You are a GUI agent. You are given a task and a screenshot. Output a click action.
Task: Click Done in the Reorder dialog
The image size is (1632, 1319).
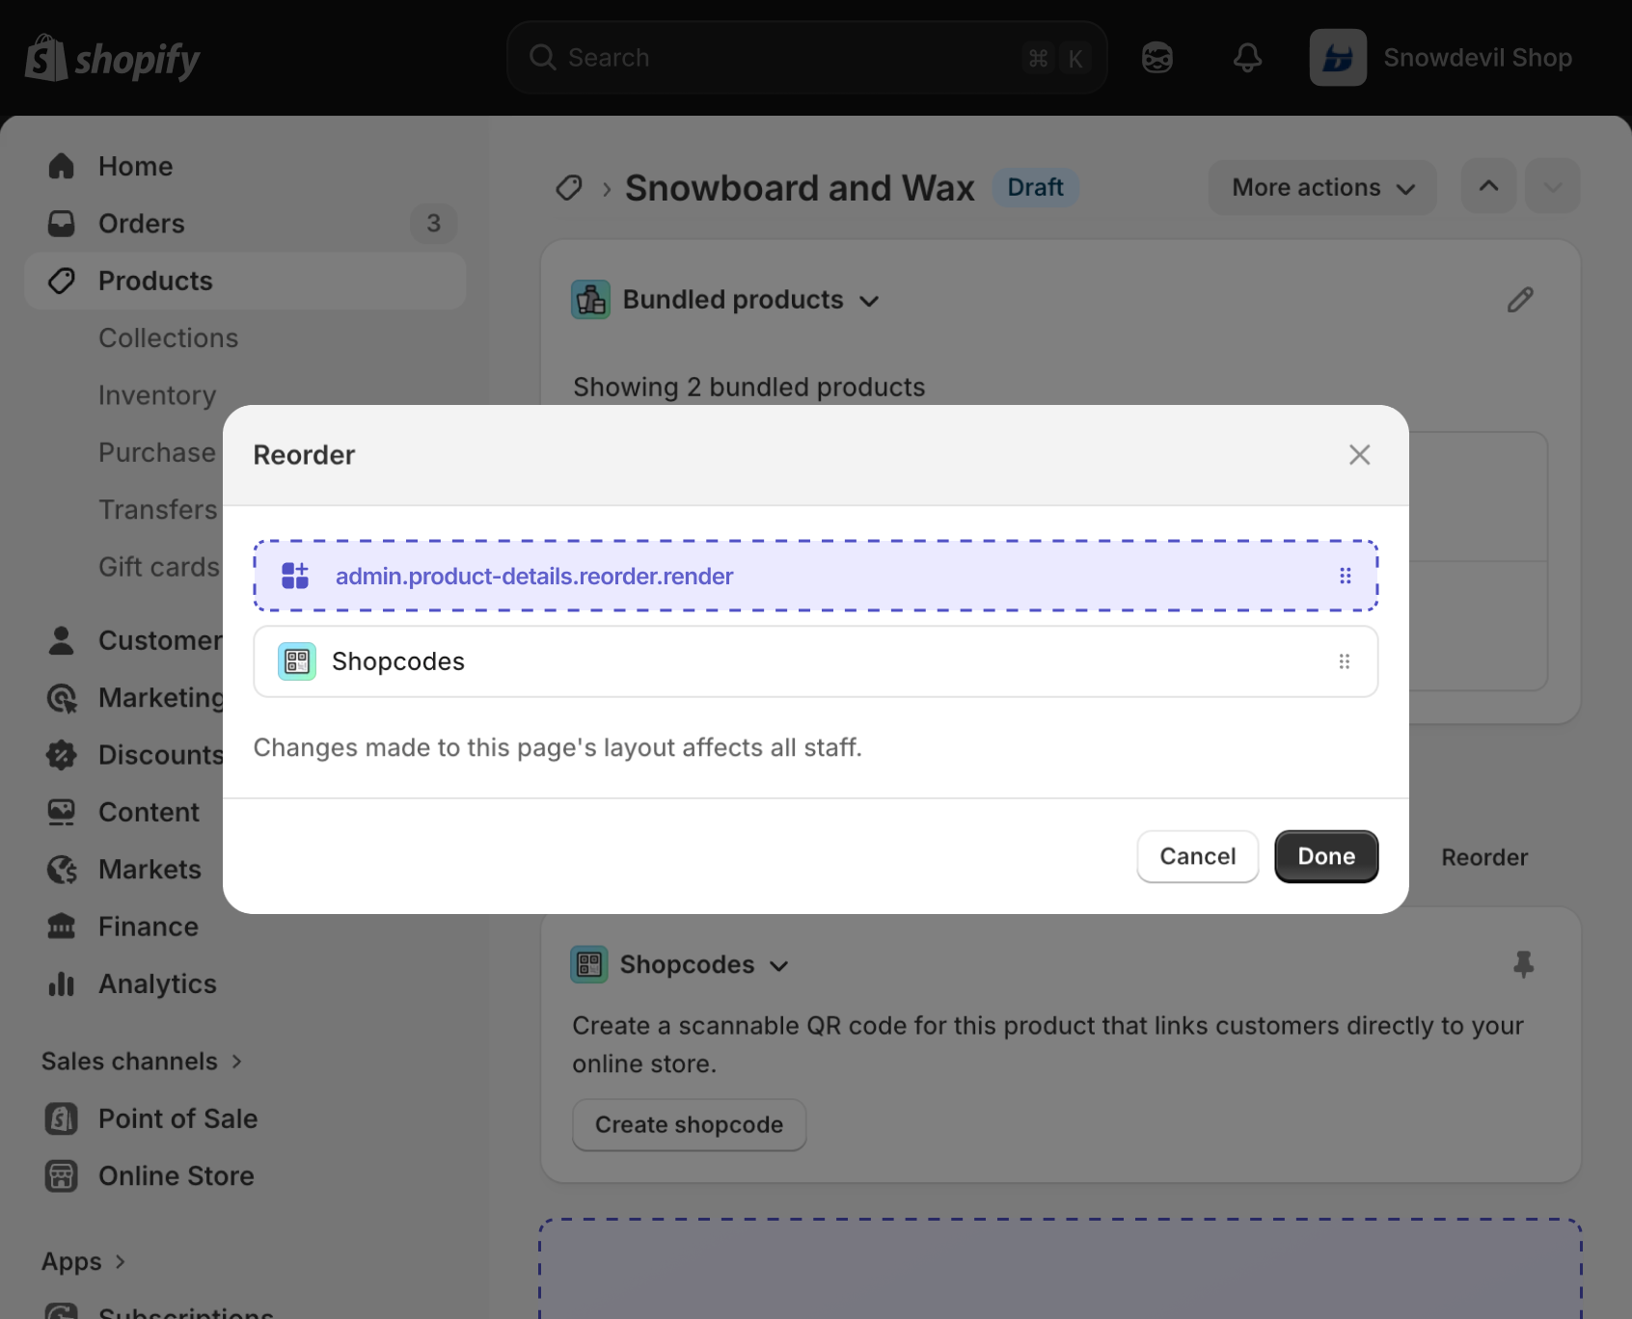[1326, 856]
